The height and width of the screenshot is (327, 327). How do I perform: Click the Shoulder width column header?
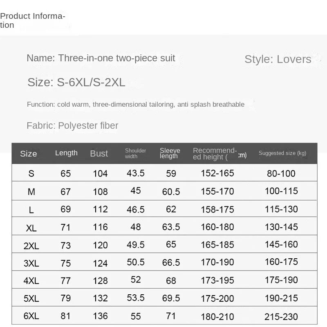(135, 153)
